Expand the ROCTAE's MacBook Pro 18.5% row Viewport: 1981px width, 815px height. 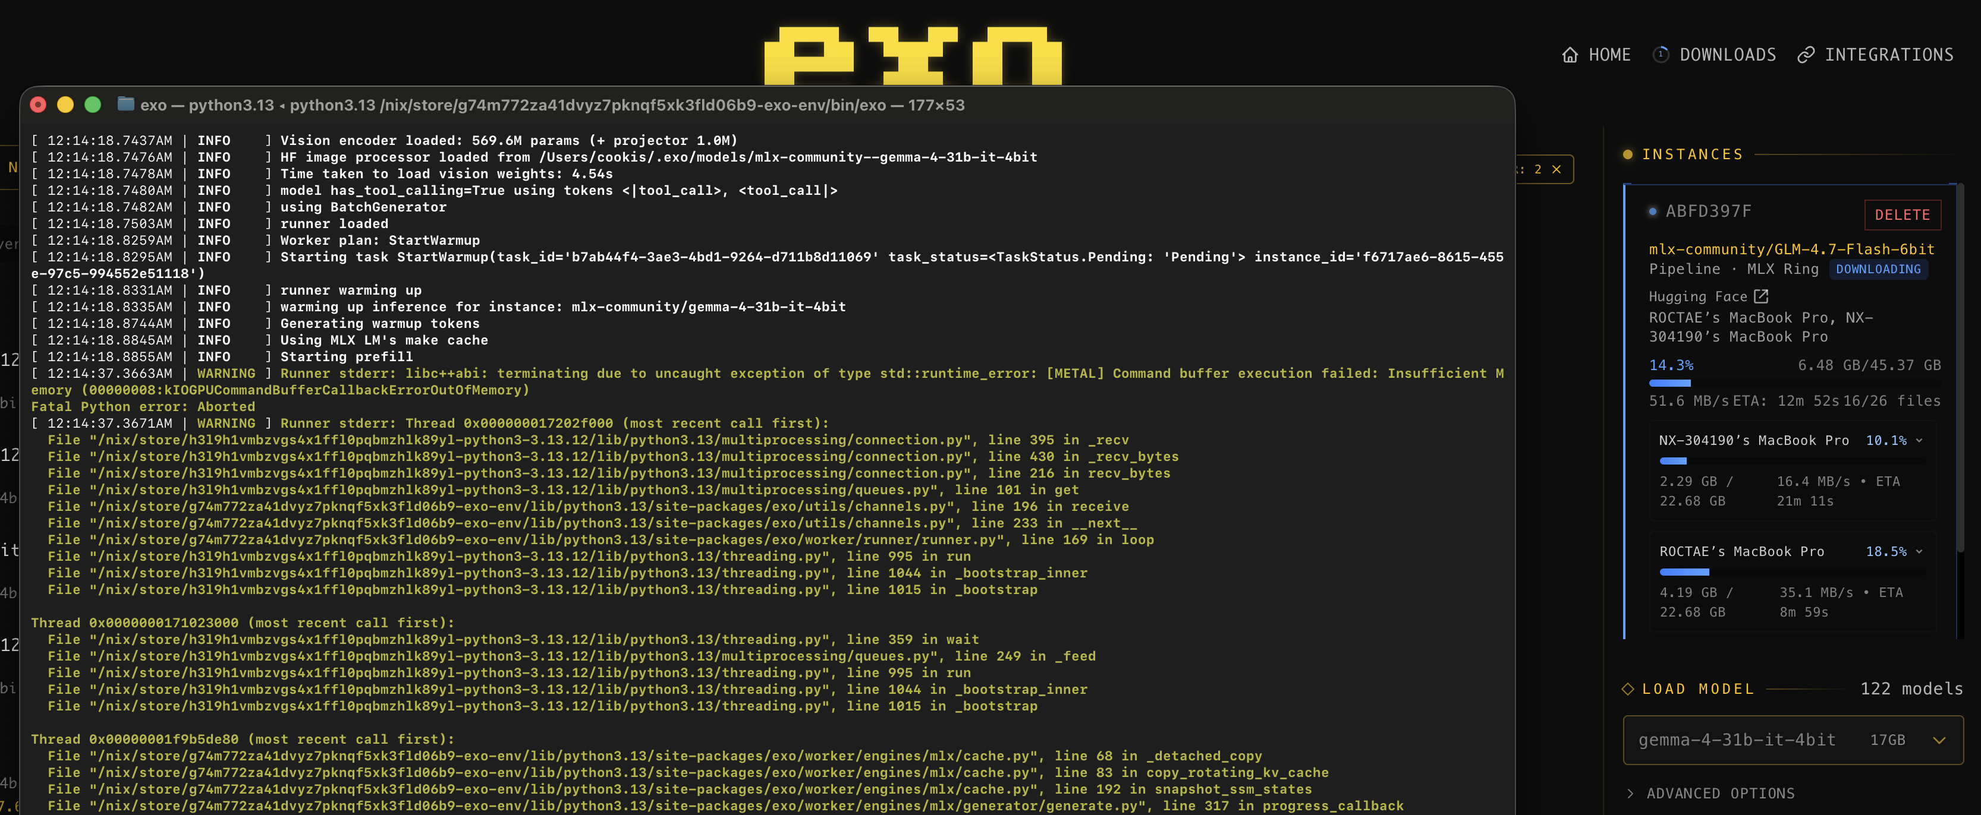pyautogui.click(x=1919, y=551)
